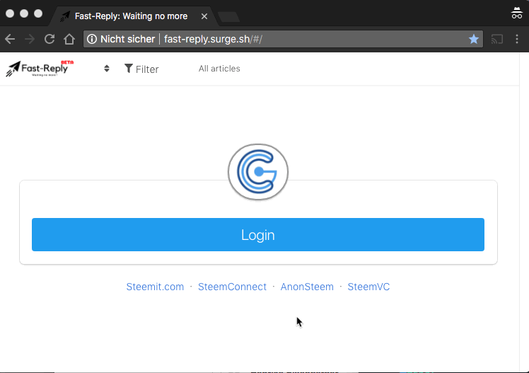Go to the browser home page icon
Screen dimensions: 529x373
tap(69, 39)
